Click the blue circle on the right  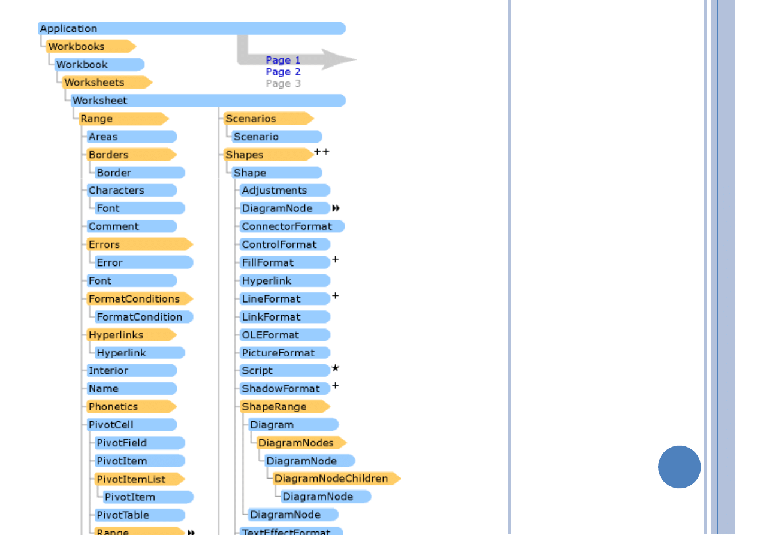[679, 467]
